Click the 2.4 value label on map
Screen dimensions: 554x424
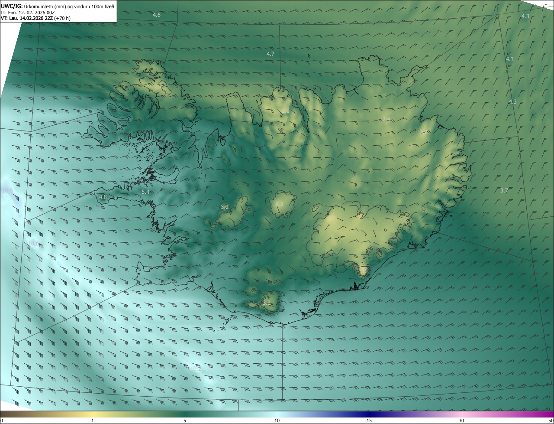pyautogui.click(x=387, y=119)
